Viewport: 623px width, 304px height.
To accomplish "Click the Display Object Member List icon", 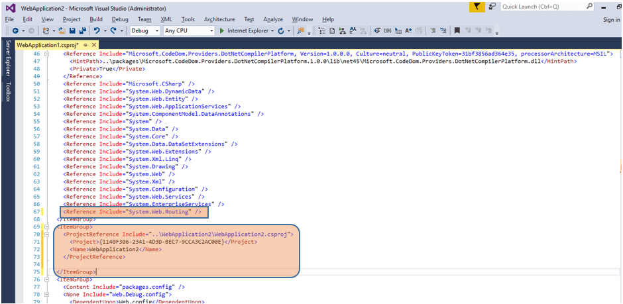I will pos(377,30).
